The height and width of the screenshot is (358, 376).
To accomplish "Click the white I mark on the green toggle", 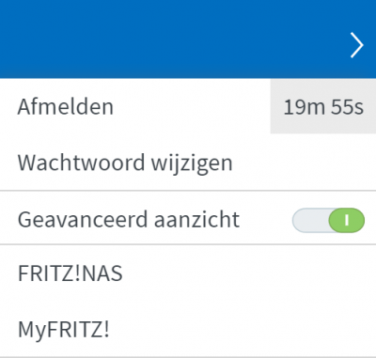I will 347,220.
